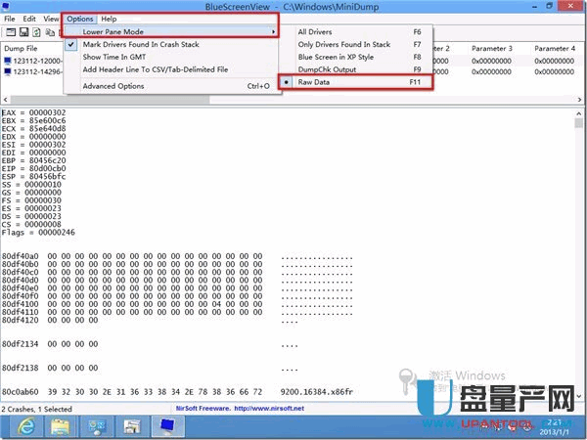Click the '2 Crashes, 1 Selected' status text
This screenshot has height=440, width=587.
(36, 409)
